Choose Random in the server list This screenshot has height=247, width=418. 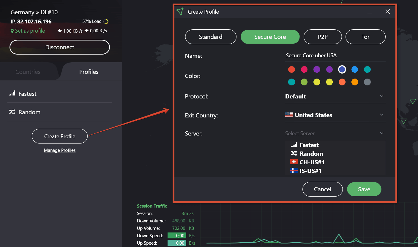coord(335,154)
